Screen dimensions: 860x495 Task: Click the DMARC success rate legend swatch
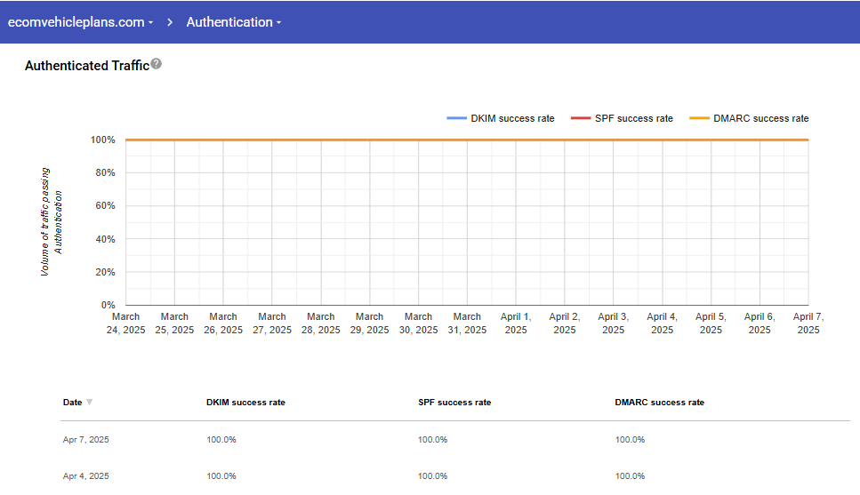click(699, 118)
